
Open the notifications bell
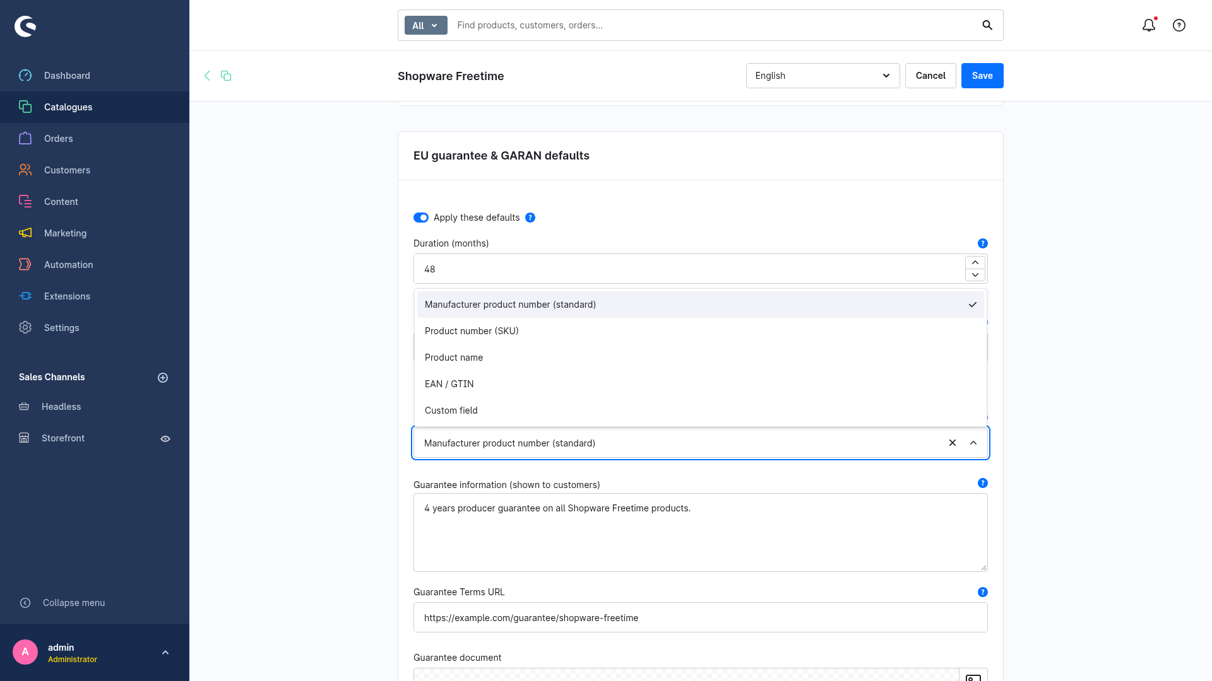[1149, 25]
